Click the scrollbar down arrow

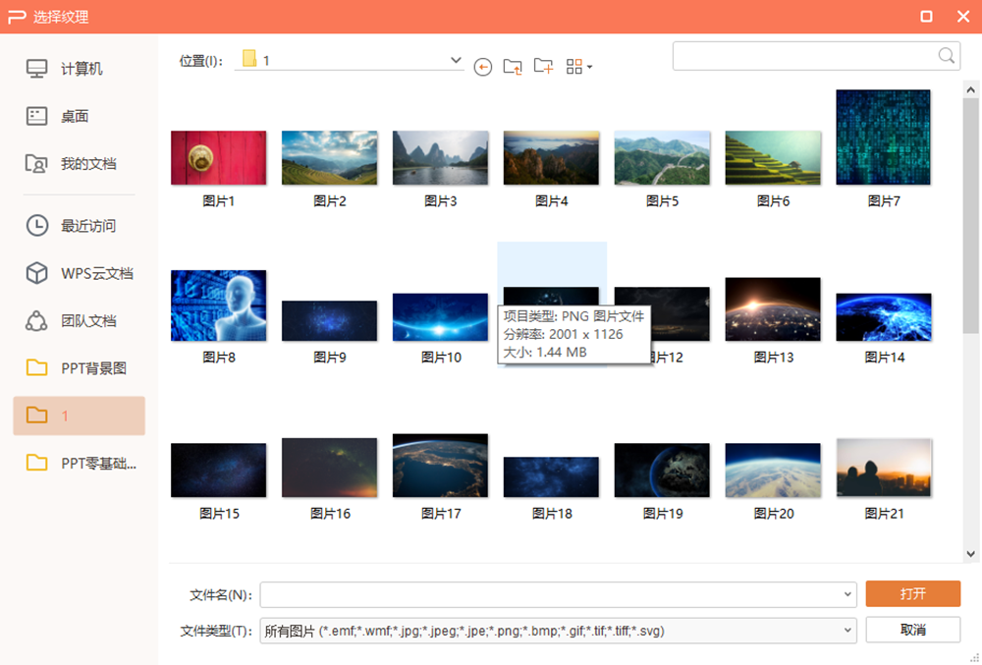coord(971,554)
